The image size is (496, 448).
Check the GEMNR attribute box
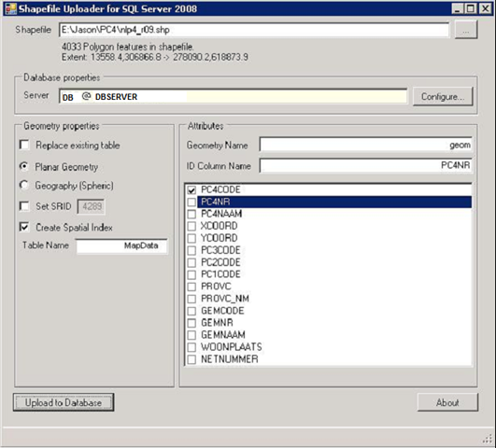click(191, 323)
